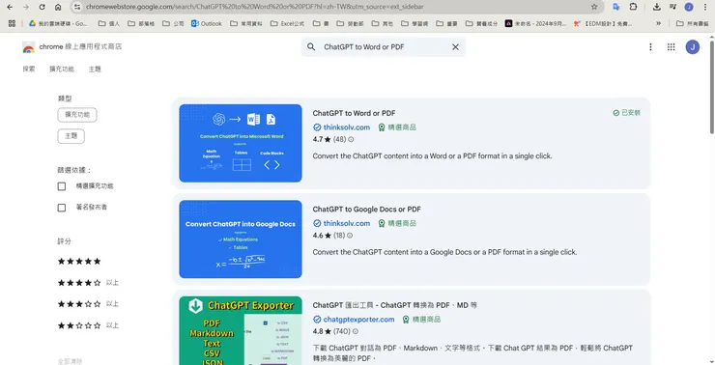Go back to the previous page

[10, 7]
